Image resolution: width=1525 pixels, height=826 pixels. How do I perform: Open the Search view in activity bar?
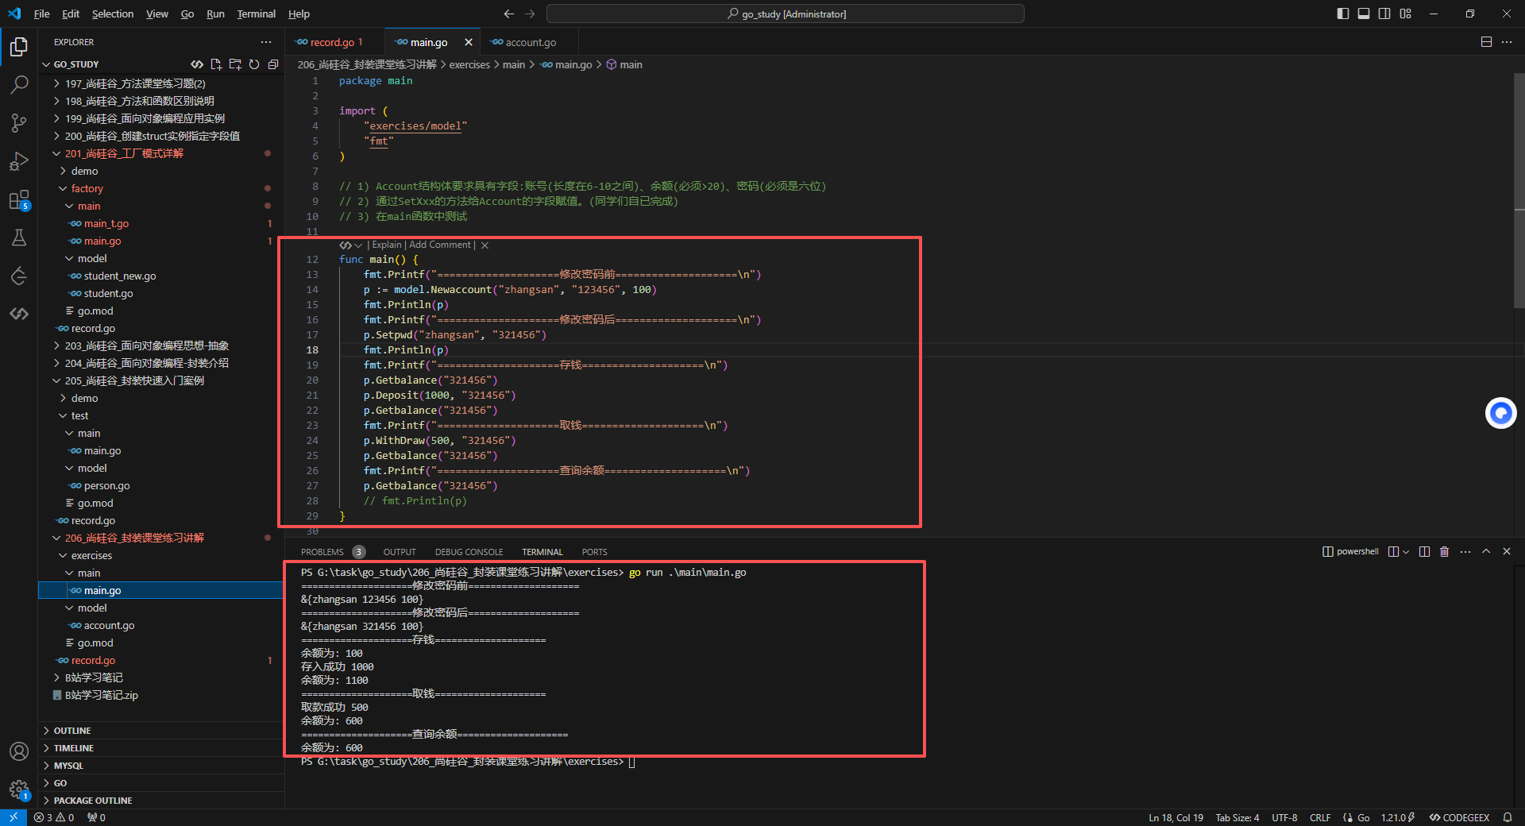19,85
